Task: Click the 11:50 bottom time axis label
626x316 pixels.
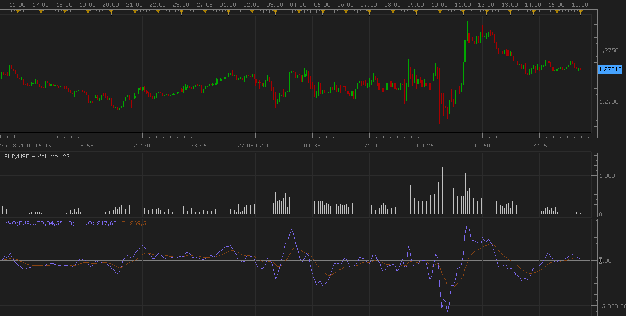Action: tap(482, 145)
